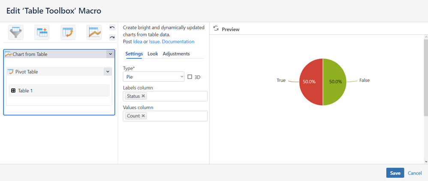428x181 pixels.
Task: Open the Adjustments tab
Action: click(x=176, y=54)
